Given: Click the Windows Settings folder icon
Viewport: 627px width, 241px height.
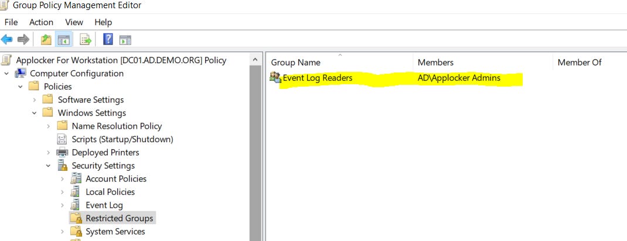Looking at the screenshot, I should pyautogui.click(x=48, y=113).
